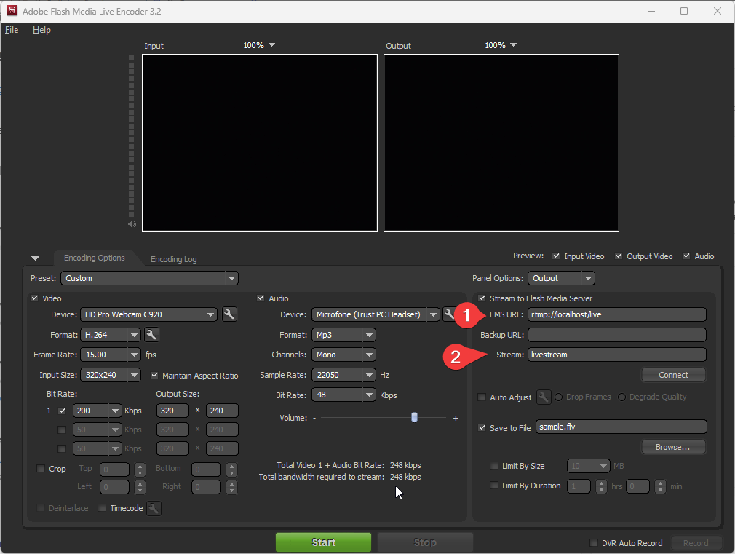735x554 pixels.
Task: Open audio device settings wrench icon
Action: 450,314
